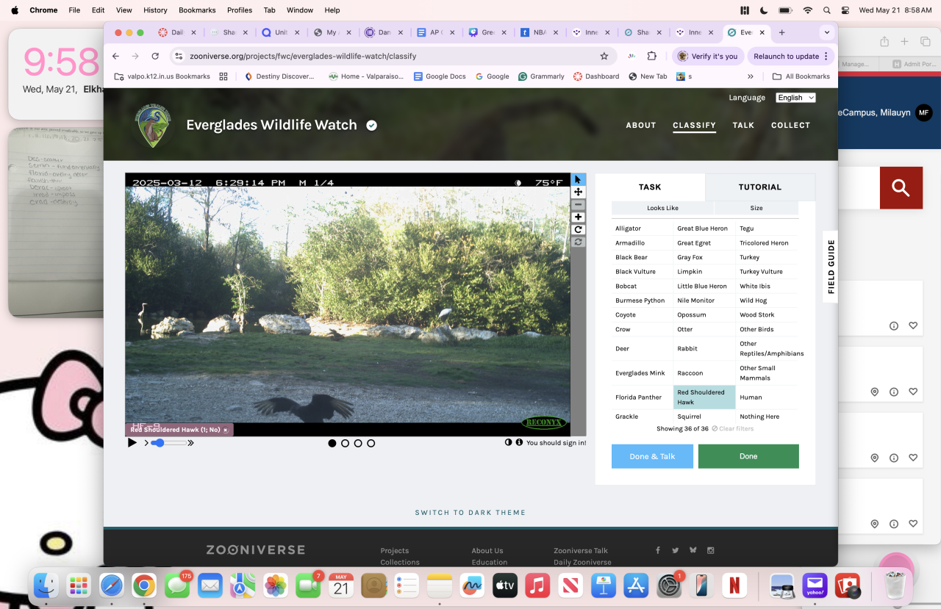Click the green Done button
Screen dimensions: 941x609
click(748, 456)
